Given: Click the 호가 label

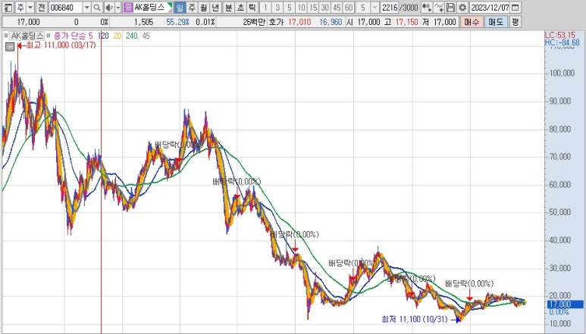Looking at the screenshot, I should [x=276, y=22].
